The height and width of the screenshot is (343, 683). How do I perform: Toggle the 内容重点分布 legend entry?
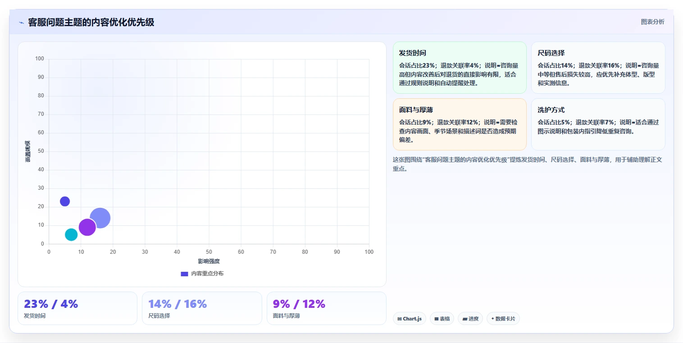point(202,274)
